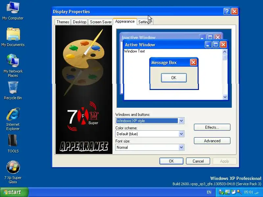Expand the Color scheme dropdown arrow
The image size is (263, 197).
coord(181,134)
